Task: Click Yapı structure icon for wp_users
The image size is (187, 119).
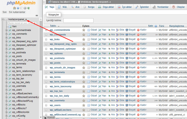Action: pos(99,105)
